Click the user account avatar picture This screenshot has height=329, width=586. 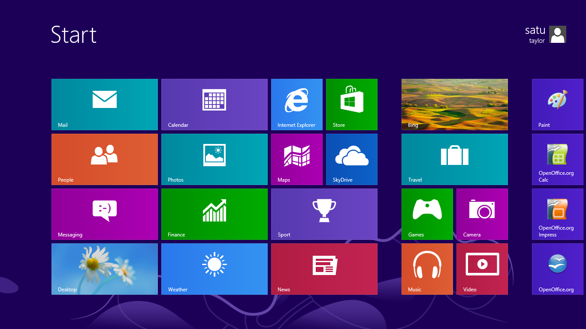558,34
